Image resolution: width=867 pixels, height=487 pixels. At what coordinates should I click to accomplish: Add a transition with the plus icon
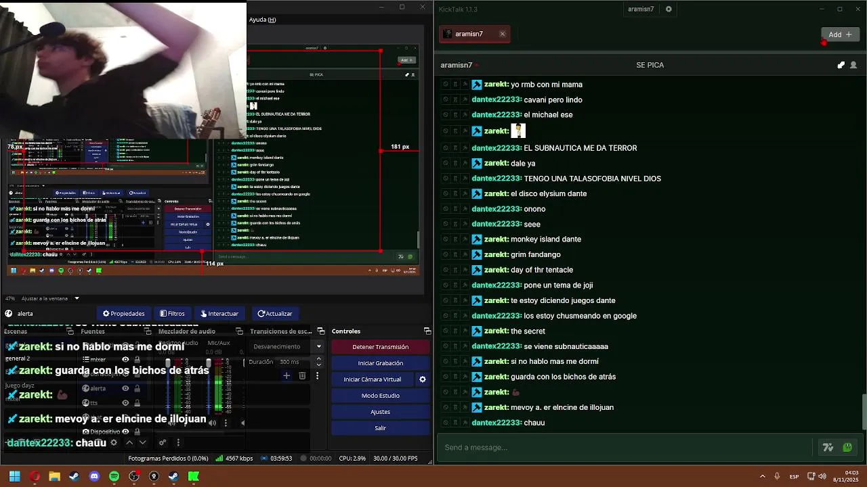287,375
